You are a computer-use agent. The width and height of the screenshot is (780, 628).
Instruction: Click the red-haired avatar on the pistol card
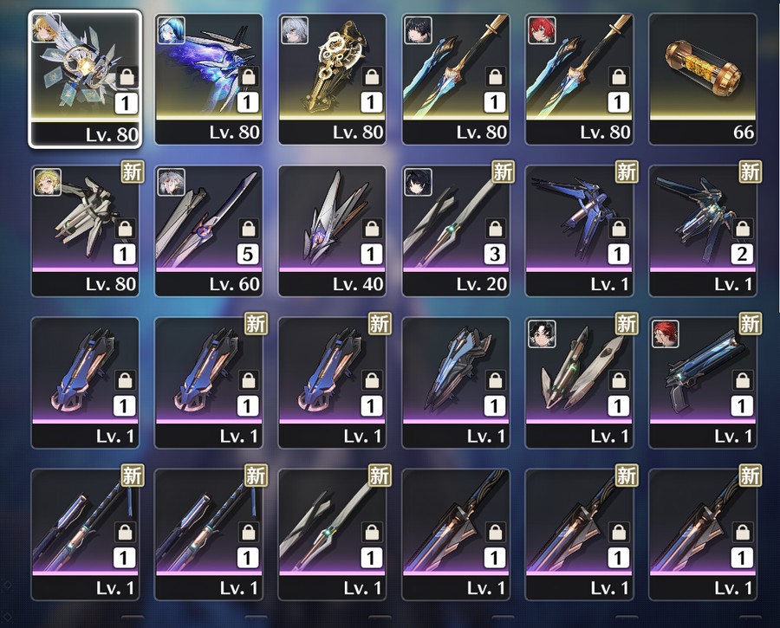666,333
